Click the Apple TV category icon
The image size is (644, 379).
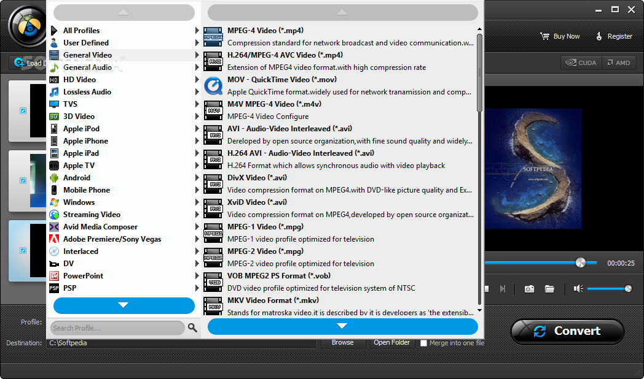(x=54, y=166)
